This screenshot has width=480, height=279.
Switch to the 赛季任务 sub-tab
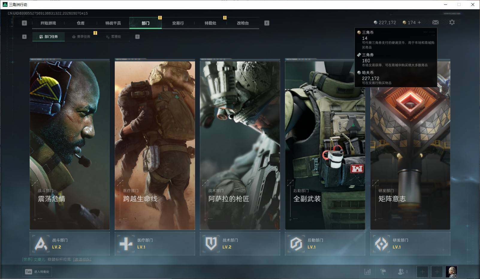[81, 37]
